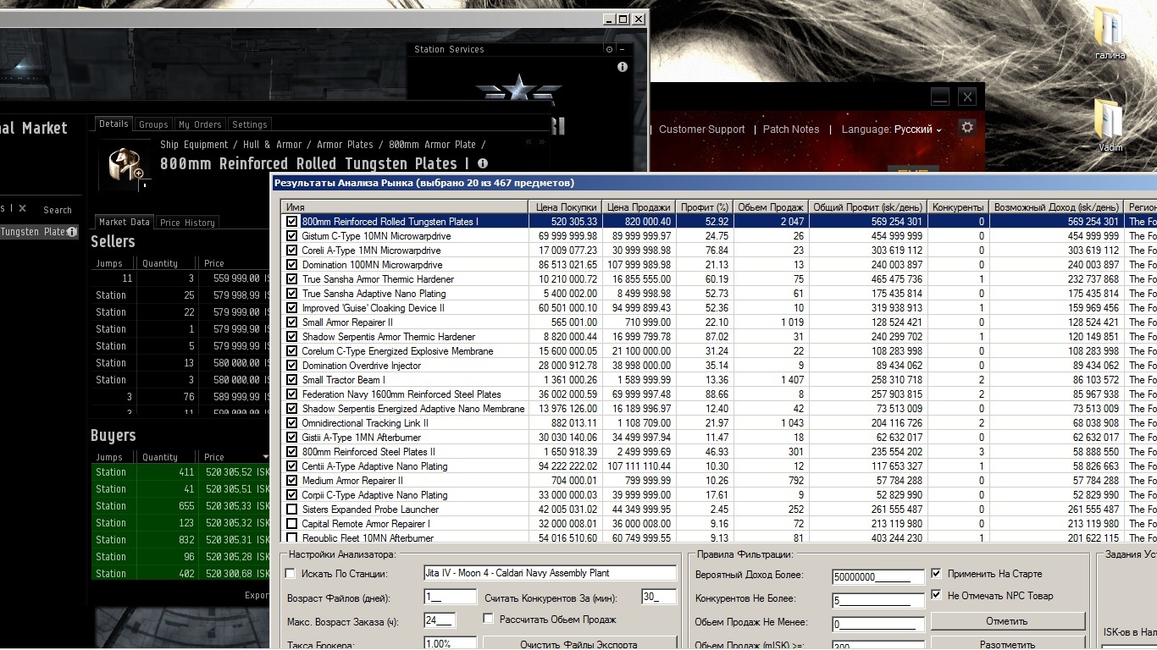Open the launcher settings gear icon

click(x=967, y=128)
